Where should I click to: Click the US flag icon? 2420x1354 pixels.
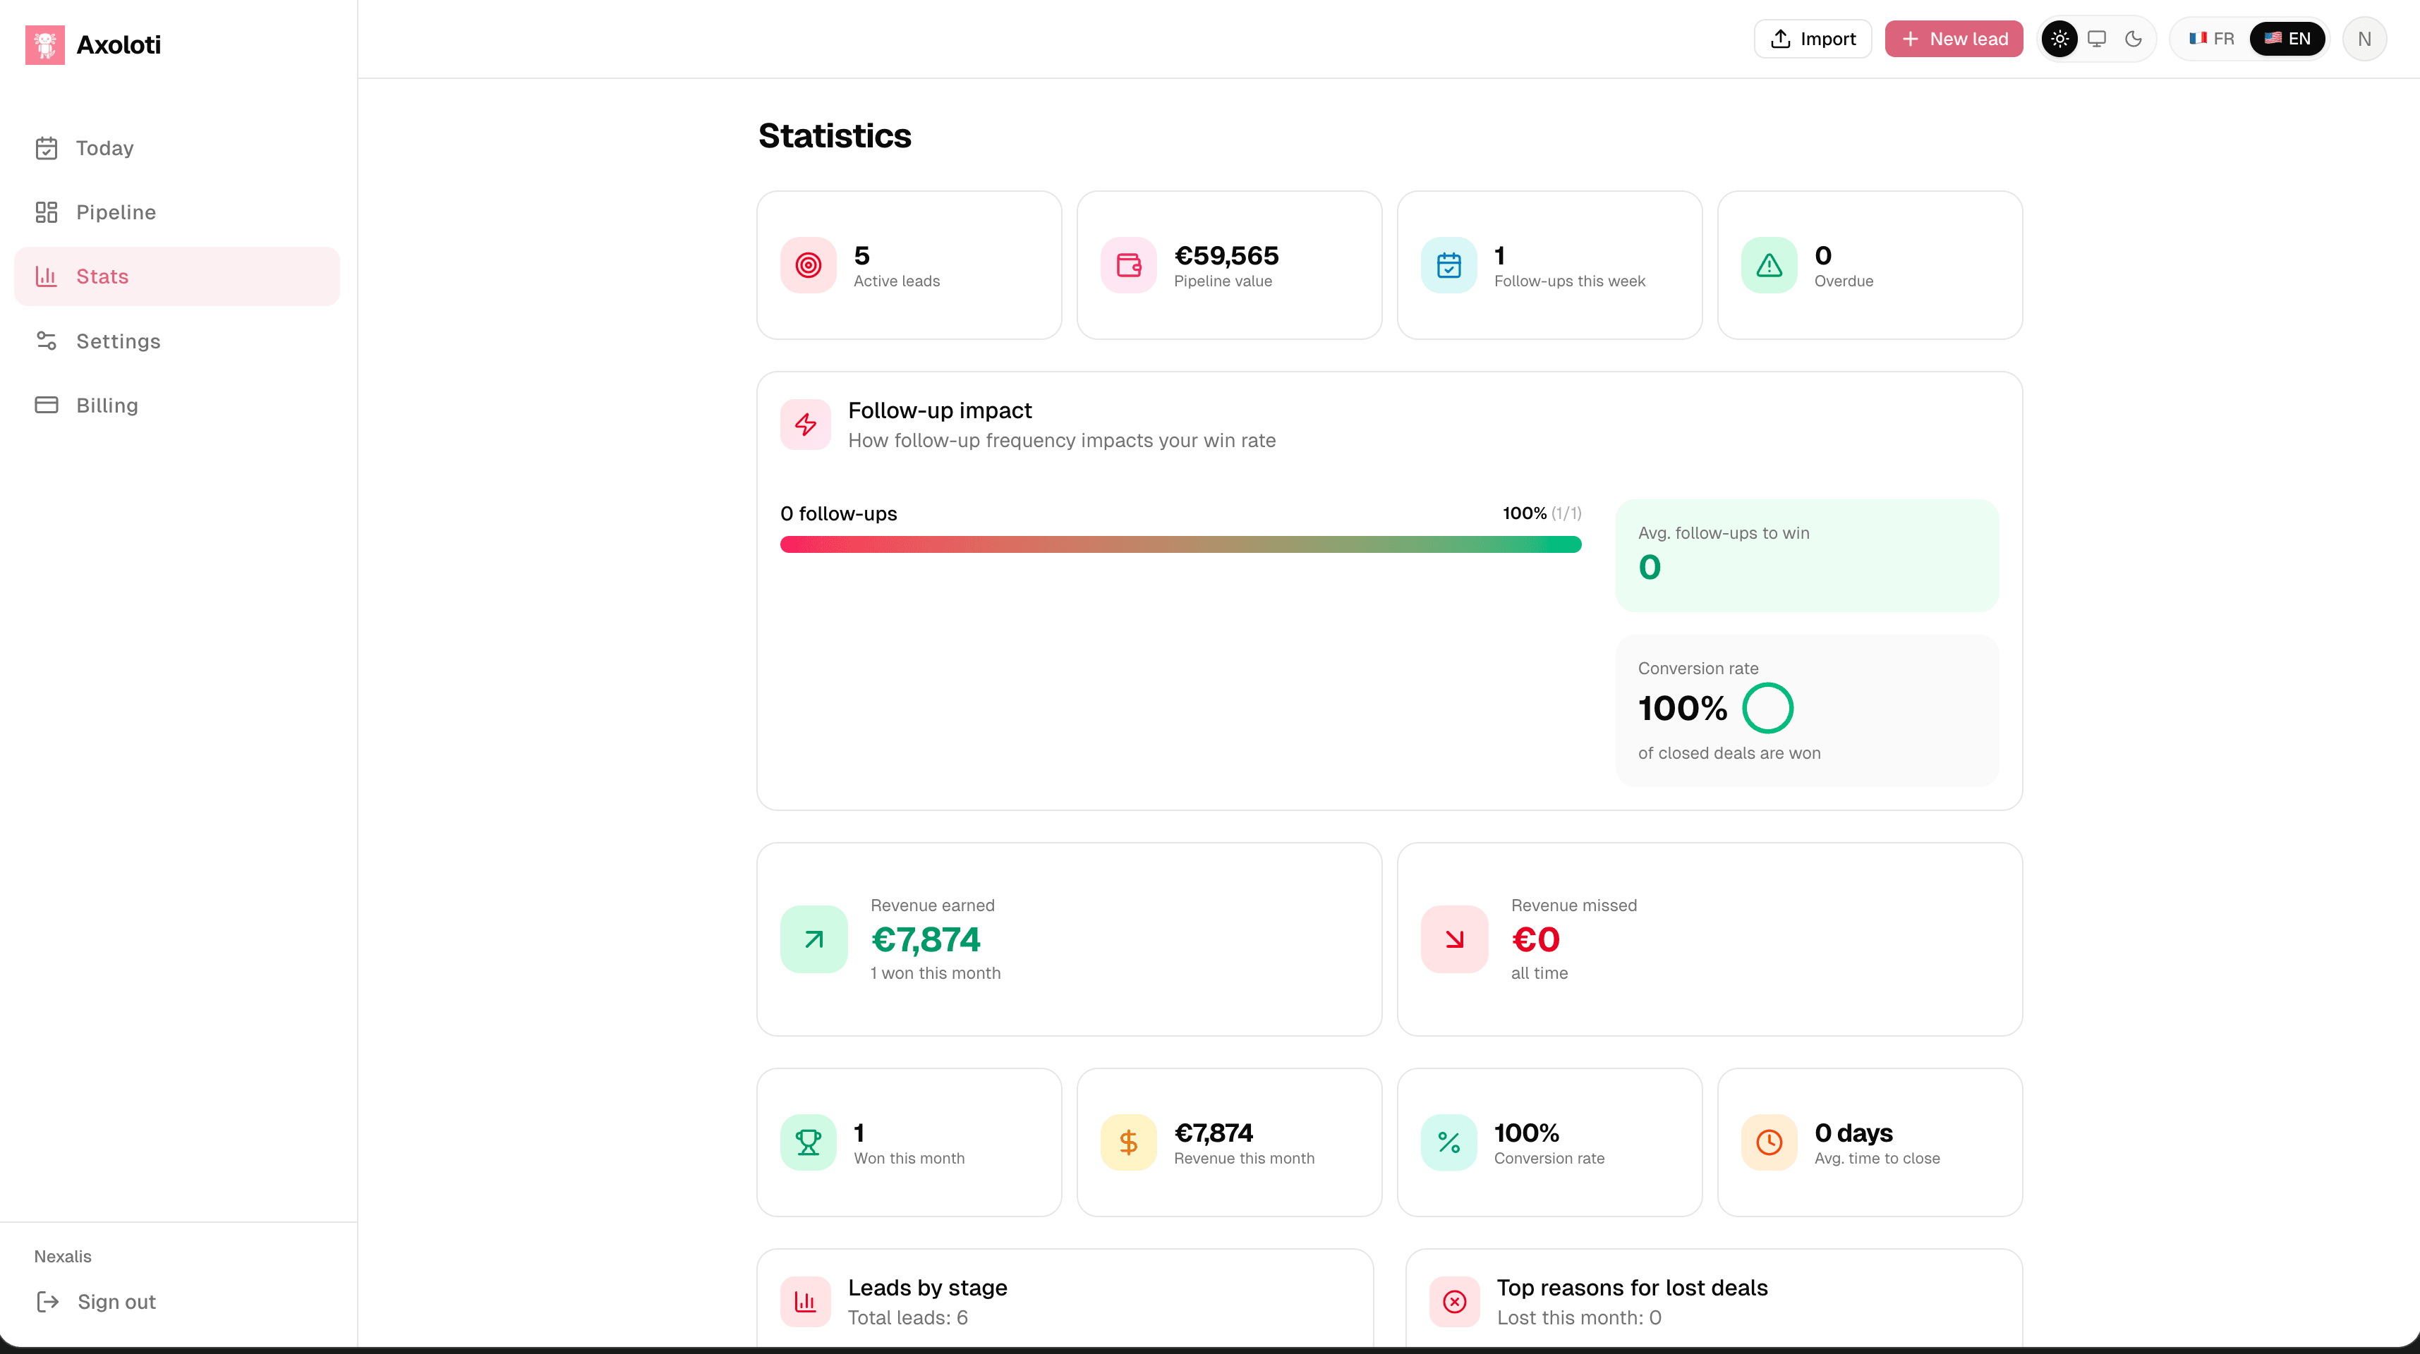[x=2273, y=39]
